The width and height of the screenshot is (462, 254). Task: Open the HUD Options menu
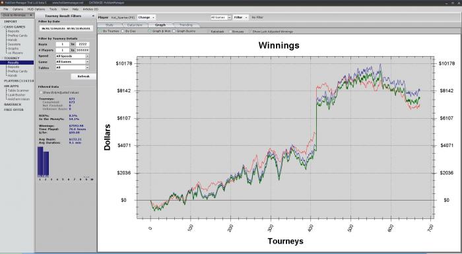36,9
